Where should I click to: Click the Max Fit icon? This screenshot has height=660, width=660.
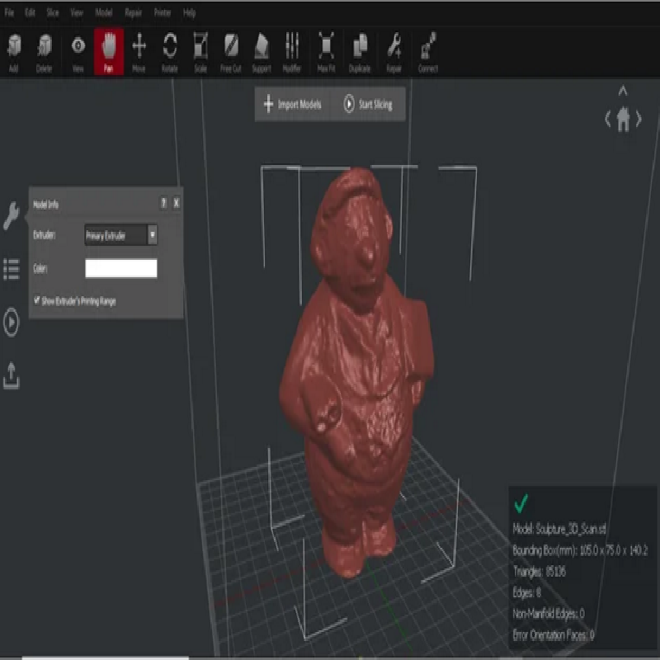327,48
